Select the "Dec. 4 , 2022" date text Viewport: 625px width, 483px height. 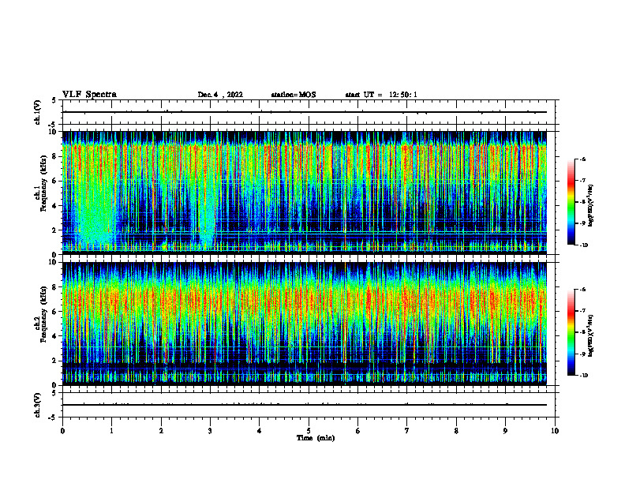point(220,95)
